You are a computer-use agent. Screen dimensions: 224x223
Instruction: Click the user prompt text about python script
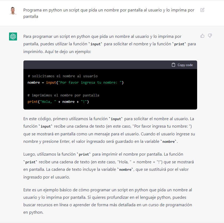(109, 13)
